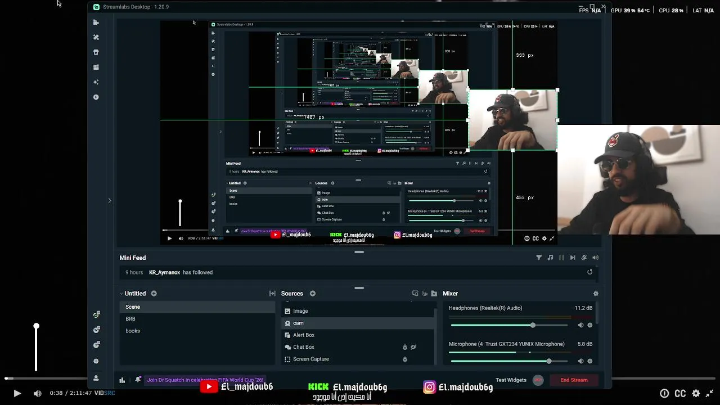Open the Editor tab in the sidebar
The image size is (720, 405).
pos(96,22)
